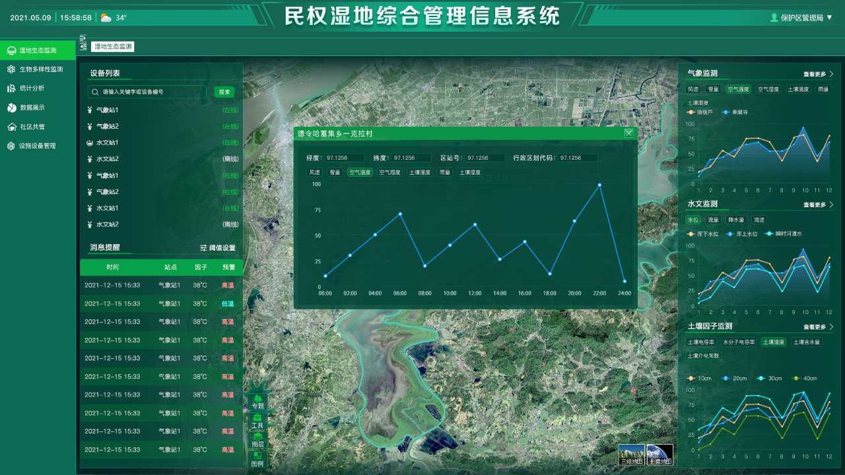Click the magnifier icon in device search

[x=96, y=92]
